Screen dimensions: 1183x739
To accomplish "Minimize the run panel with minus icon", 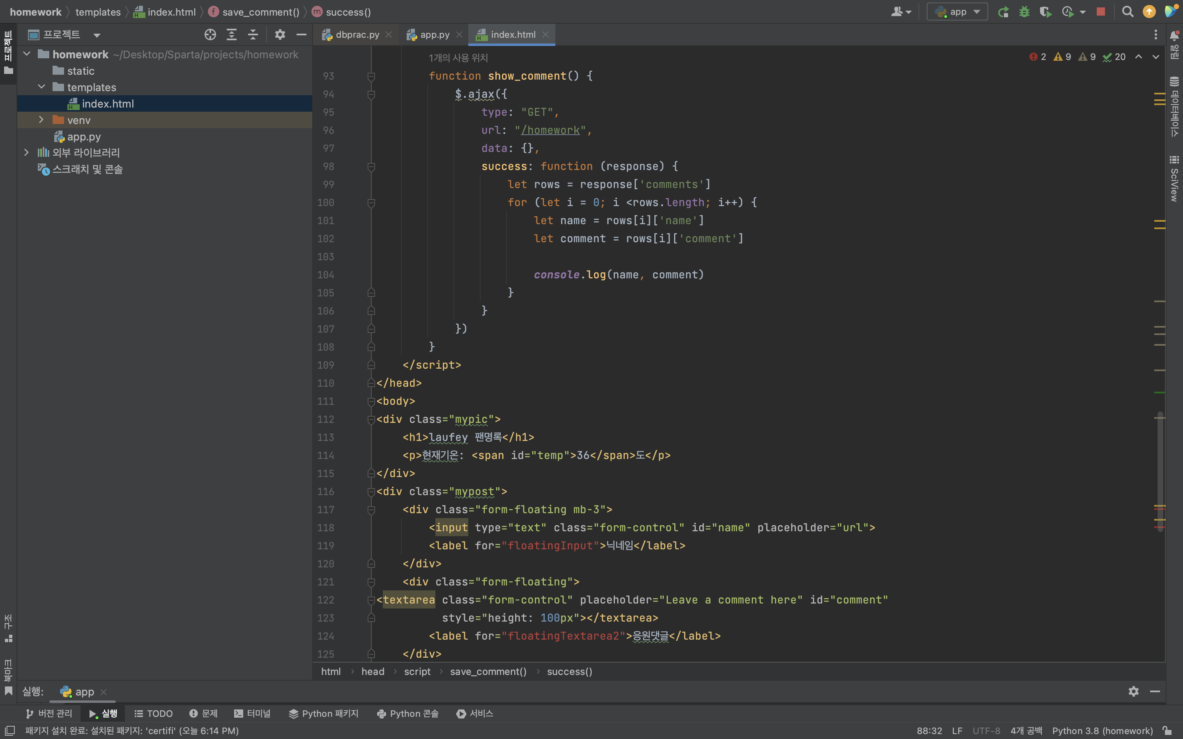I will coord(1155,691).
